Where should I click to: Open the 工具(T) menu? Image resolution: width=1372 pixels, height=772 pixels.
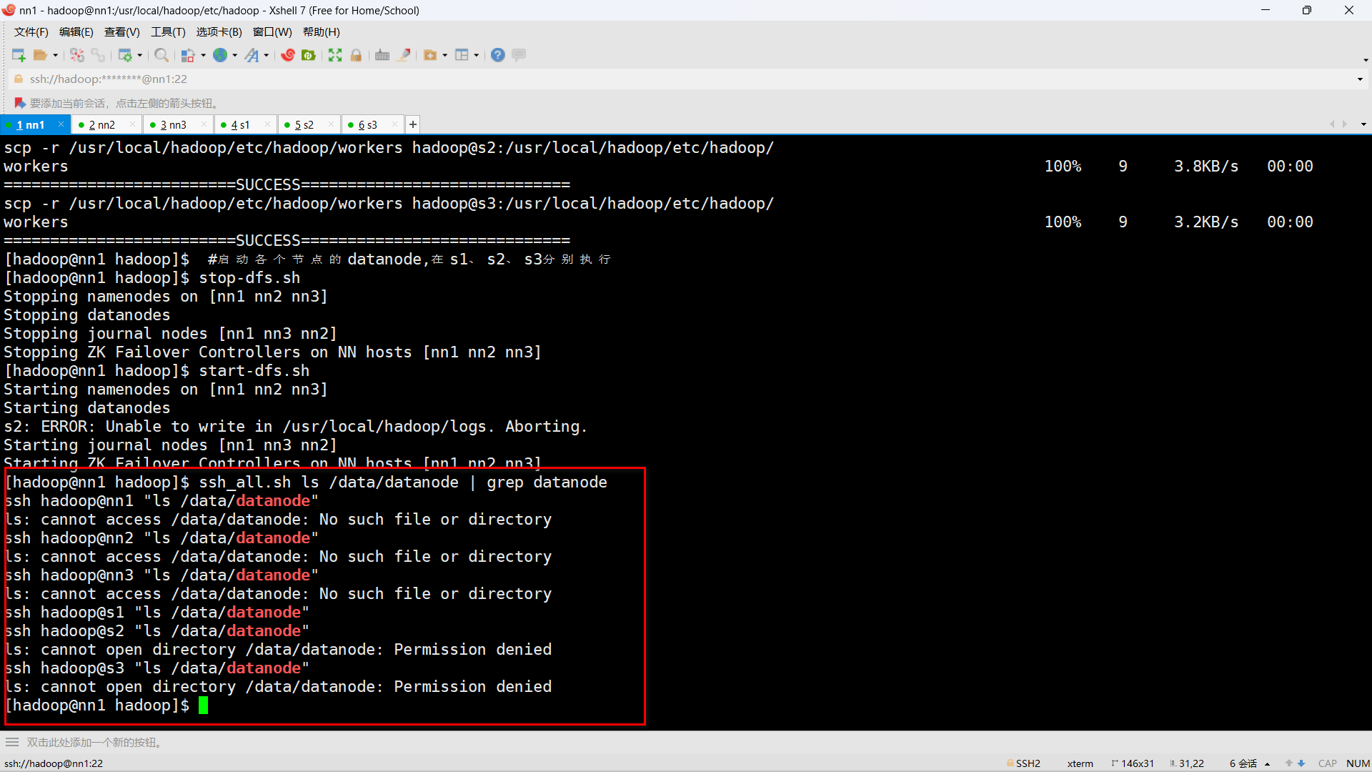click(x=168, y=32)
